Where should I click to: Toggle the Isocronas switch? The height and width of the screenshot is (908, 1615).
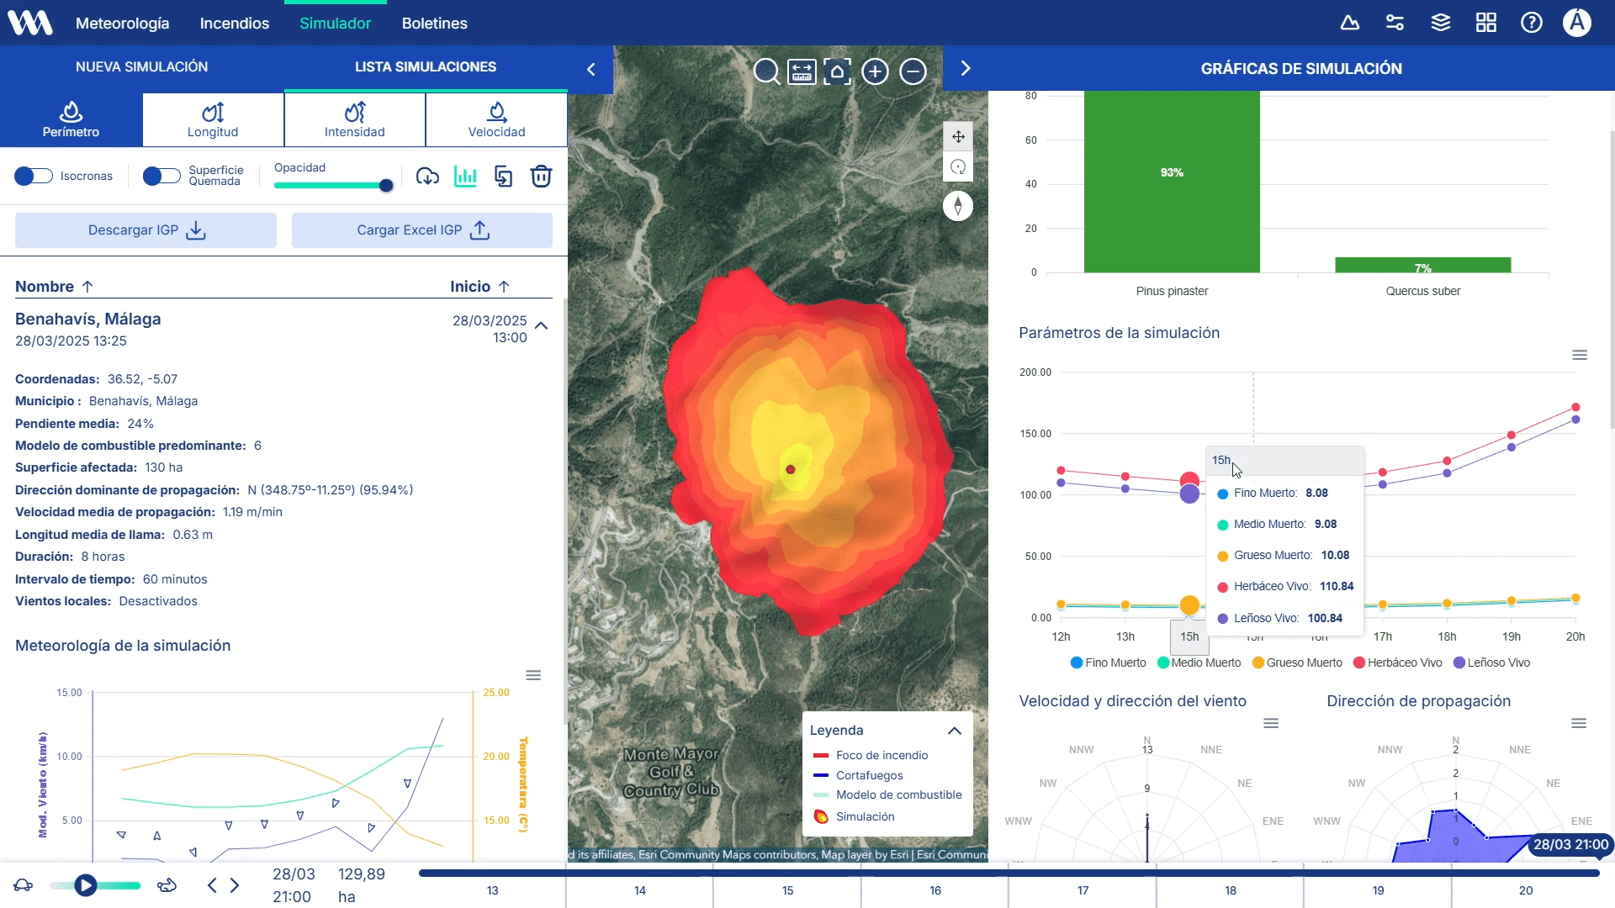tap(34, 176)
